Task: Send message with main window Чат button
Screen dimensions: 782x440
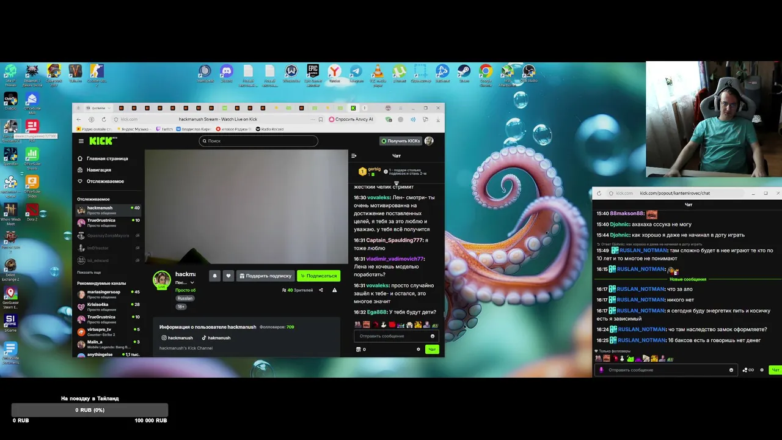Action: click(432, 350)
